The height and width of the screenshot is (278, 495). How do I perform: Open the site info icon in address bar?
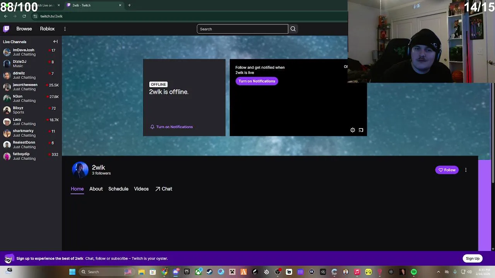tap(35, 16)
